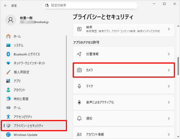Select プライバシーとセキュリティ label in sidebar
Viewport: 180px width, 139px height.
pyautogui.click(x=28, y=126)
